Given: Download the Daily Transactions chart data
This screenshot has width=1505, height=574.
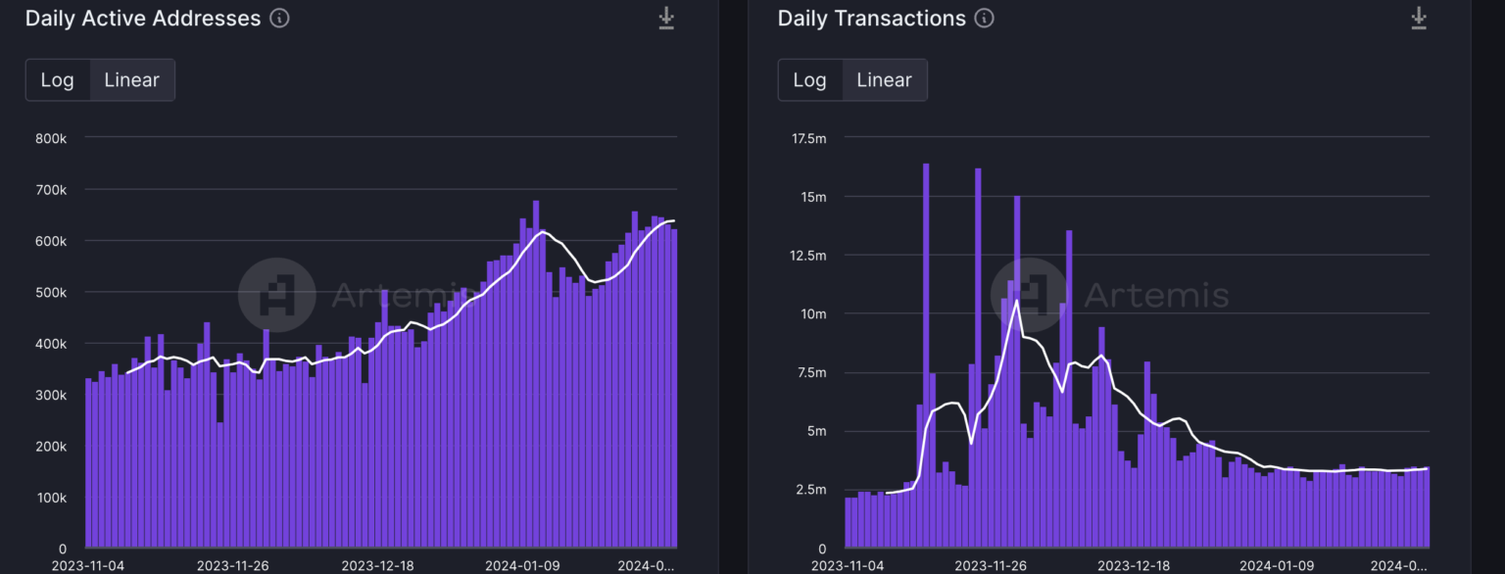Looking at the screenshot, I should point(1419,19).
